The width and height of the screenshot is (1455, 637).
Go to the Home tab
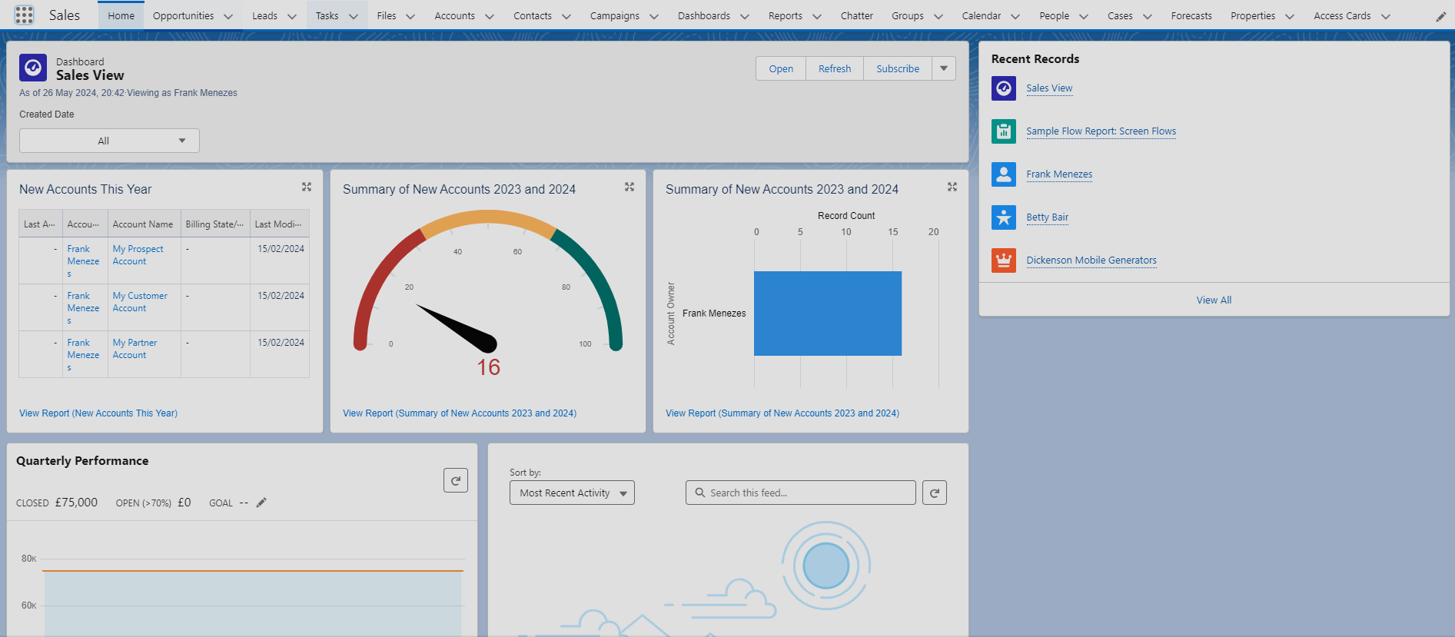(x=121, y=15)
